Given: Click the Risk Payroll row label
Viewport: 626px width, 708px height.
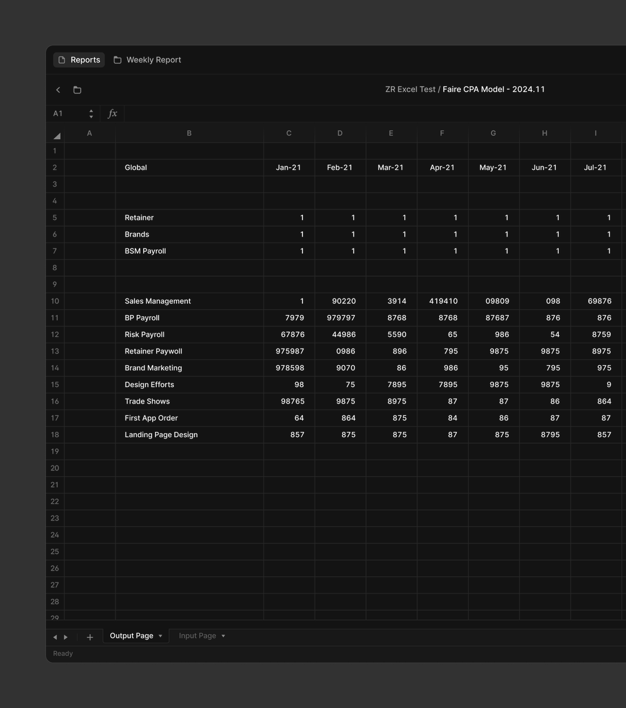Looking at the screenshot, I should coord(144,335).
